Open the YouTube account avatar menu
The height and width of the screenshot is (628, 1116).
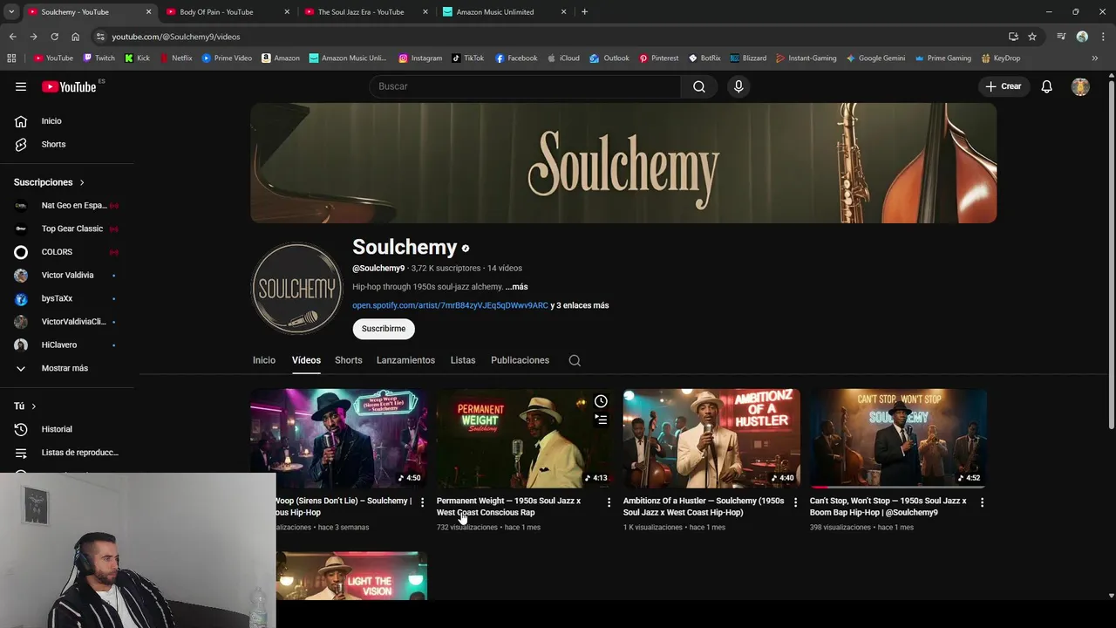[1080, 86]
